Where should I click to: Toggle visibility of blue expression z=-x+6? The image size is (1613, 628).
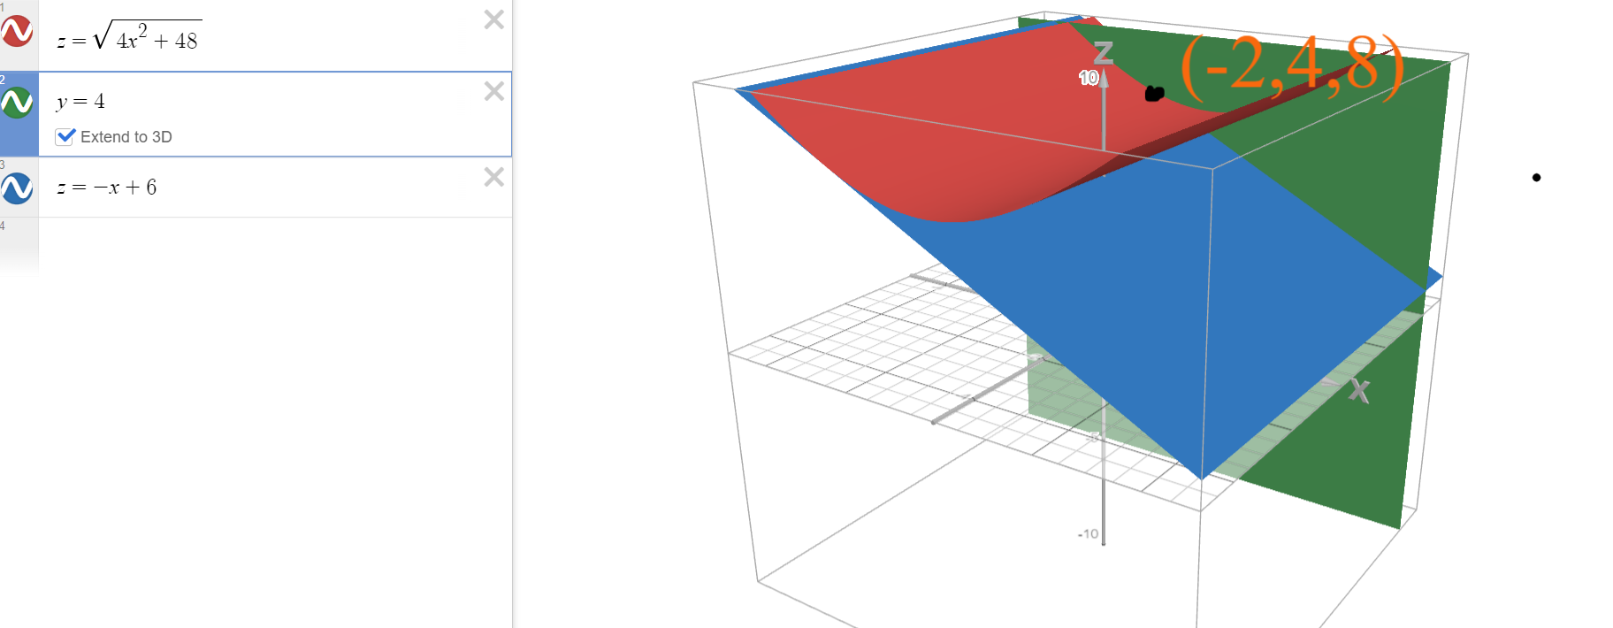18,188
